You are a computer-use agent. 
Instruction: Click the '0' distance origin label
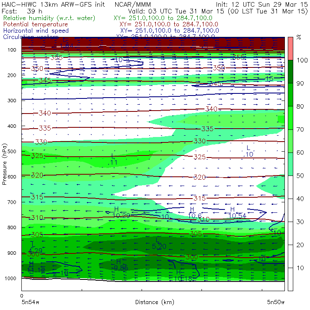tap(22, 296)
